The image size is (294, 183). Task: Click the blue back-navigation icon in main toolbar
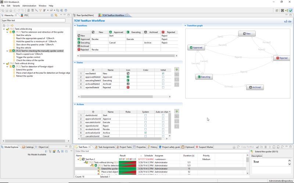pos(61,11)
